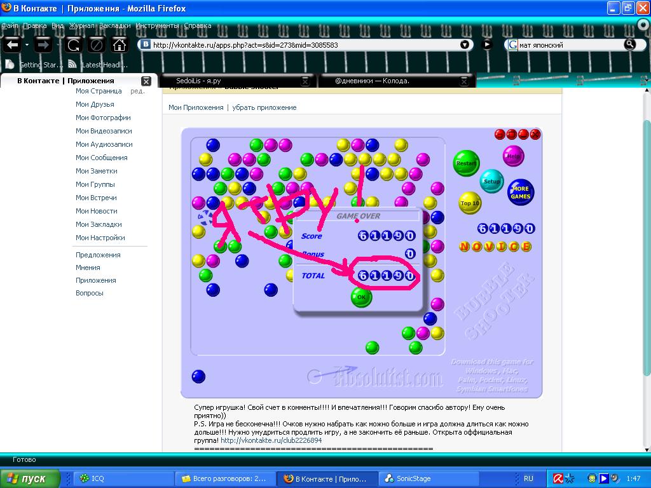
Task: View the Top 10 scores
Action: click(x=470, y=203)
